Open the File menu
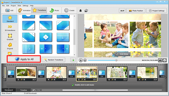This screenshot has width=169, height=96. 3,6
